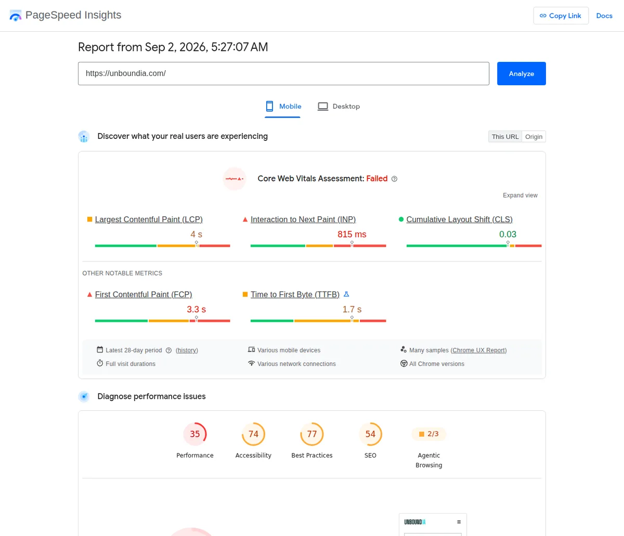
Task: Open the Docs link
Action: click(x=604, y=16)
